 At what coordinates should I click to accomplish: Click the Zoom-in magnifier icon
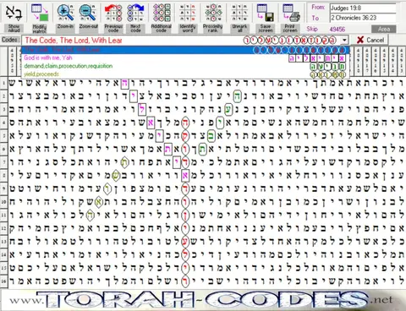coord(65,13)
